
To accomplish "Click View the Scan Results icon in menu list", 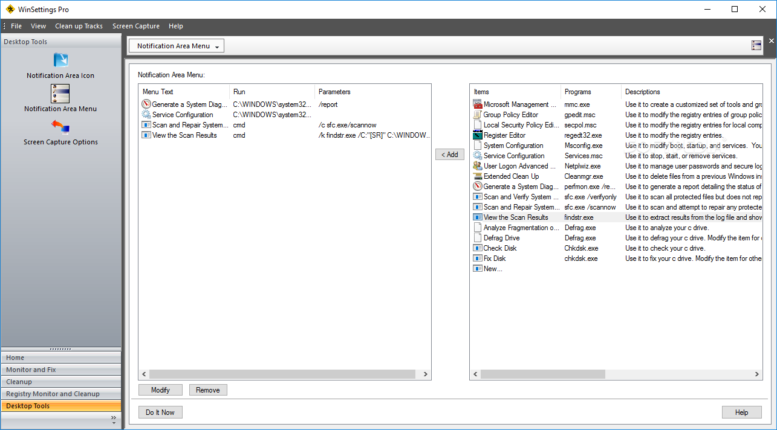I will pos(146,135).
